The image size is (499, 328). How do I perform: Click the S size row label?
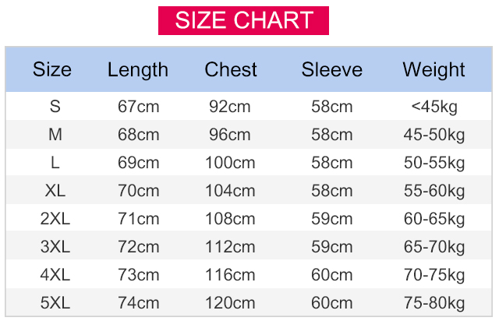[x=55, y=107]
